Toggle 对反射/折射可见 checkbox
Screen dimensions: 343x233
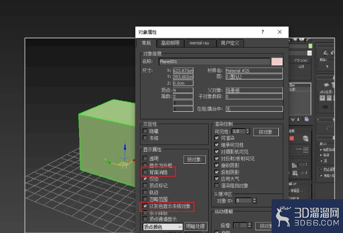[x=217, y=158]
